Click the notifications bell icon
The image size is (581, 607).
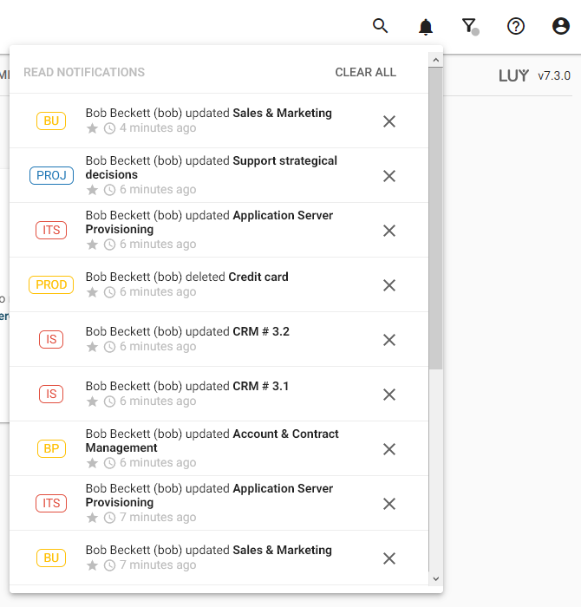(425, 26)
